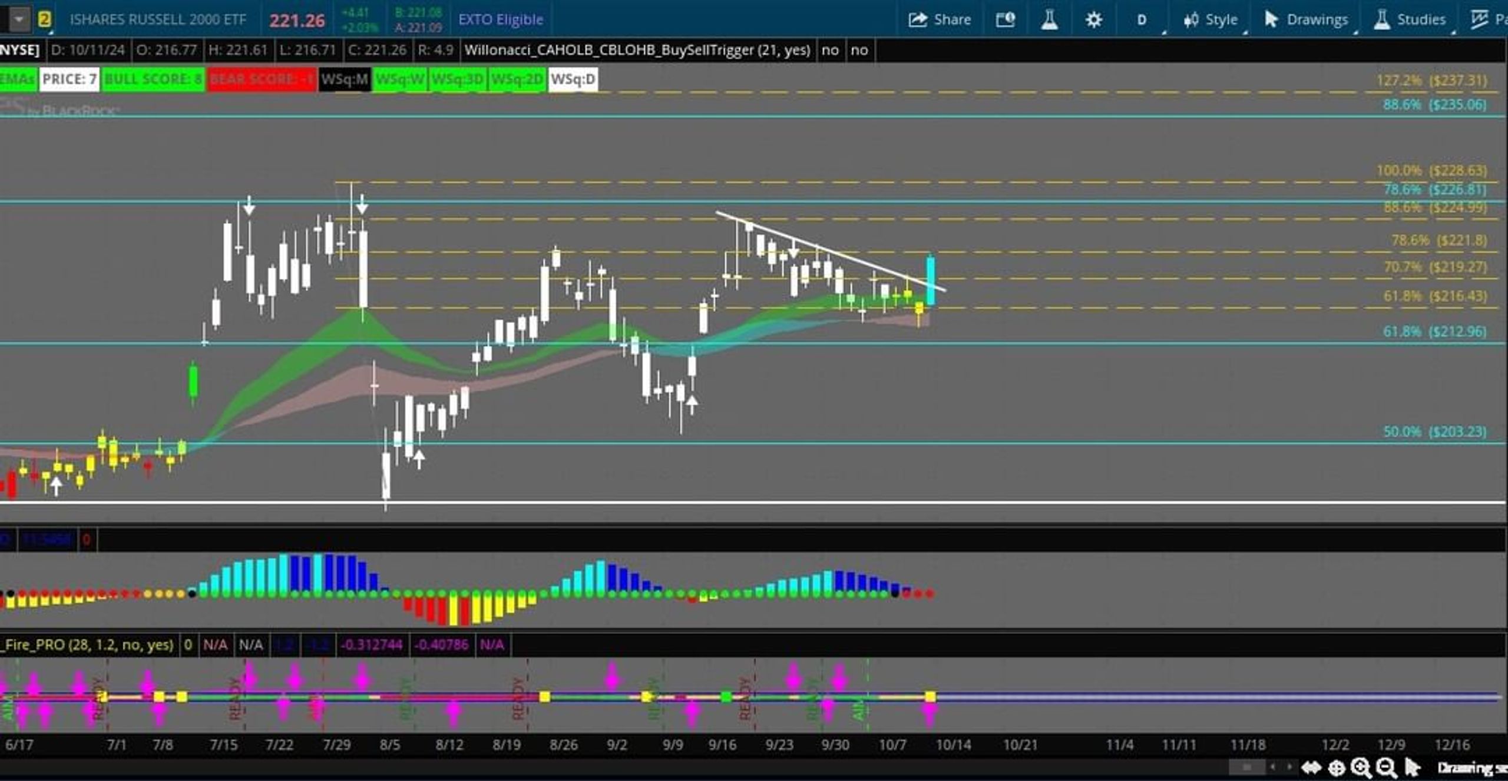This screenshot has height=781, width=1508.
Task: Open chart settings gear icon
Action: [1093, 20]
